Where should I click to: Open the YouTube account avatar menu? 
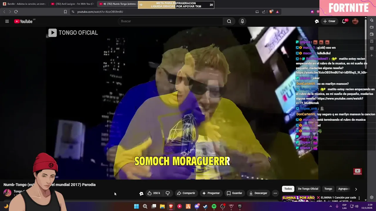[x=355, y=21]
